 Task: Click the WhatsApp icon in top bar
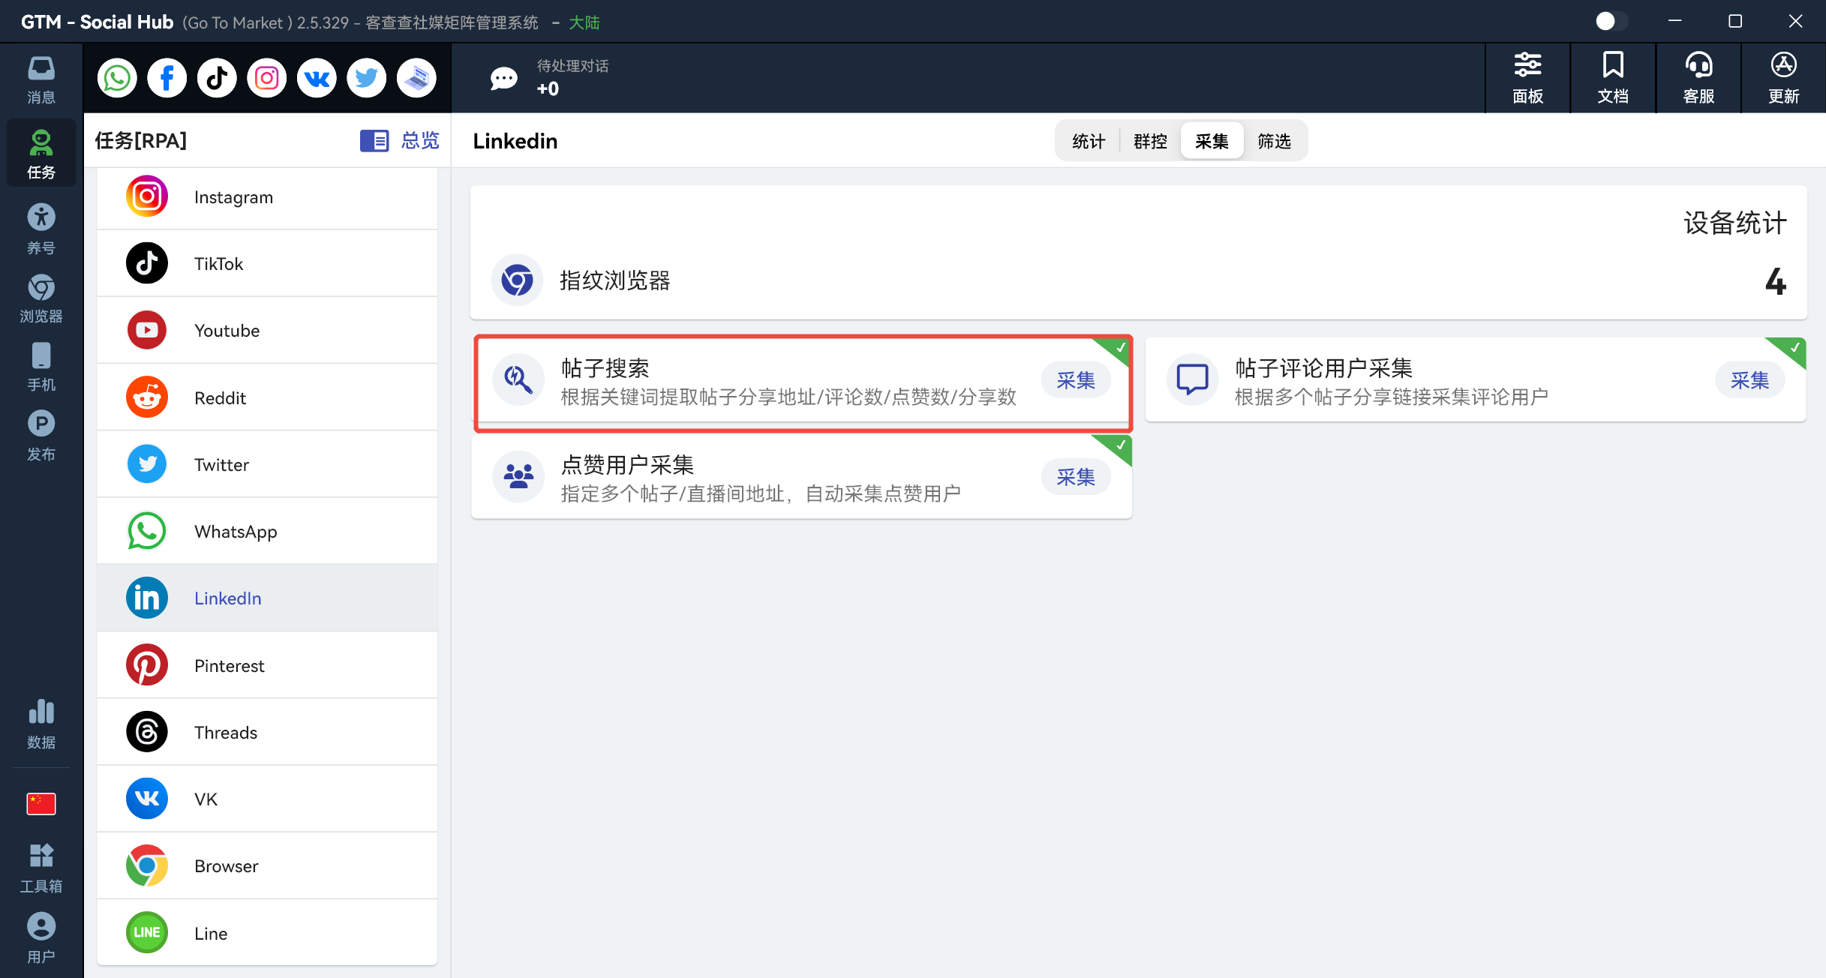(x=117, y=78)
